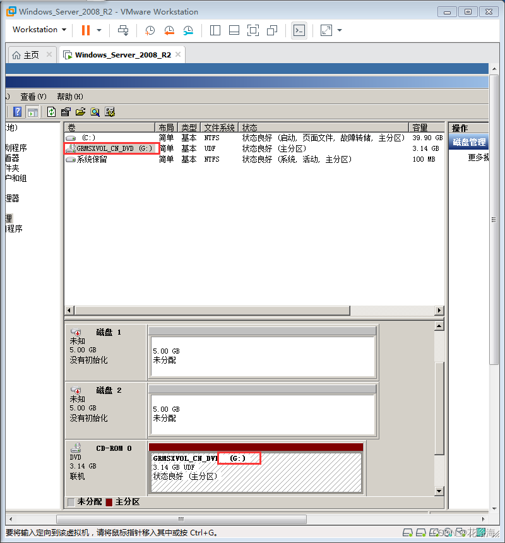Click the VM view horizontal scroll-left arrow

(x=10, y=519)
